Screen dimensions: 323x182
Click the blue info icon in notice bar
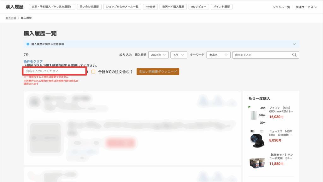pyautogui.click(x=28, y=44)
